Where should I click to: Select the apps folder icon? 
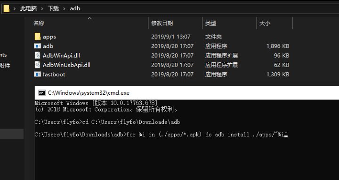pyautogui.click(x=37, y=37)
